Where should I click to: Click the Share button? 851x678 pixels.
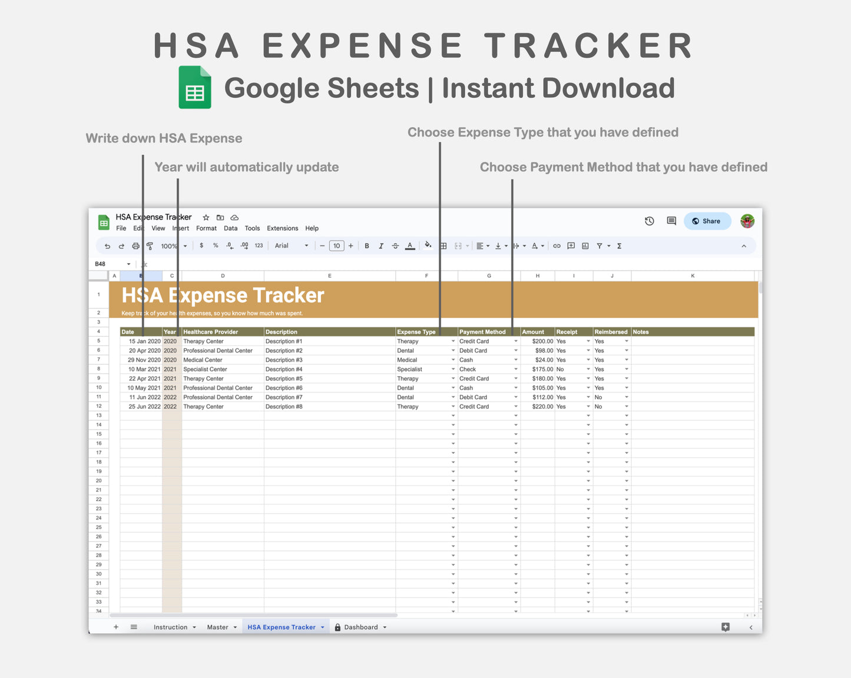click(x=707, y=221)
